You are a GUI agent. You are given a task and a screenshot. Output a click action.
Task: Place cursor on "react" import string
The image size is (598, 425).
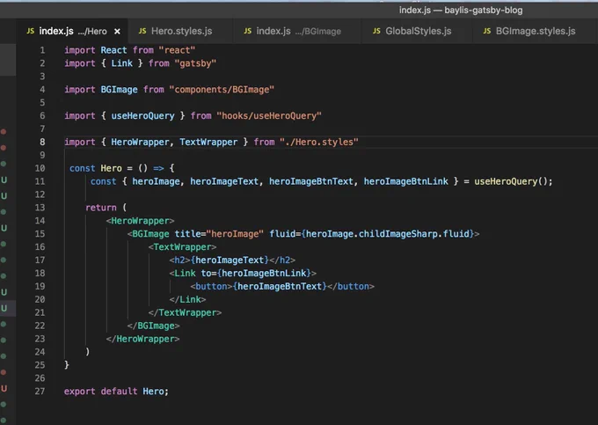click(x=177, y=50)
